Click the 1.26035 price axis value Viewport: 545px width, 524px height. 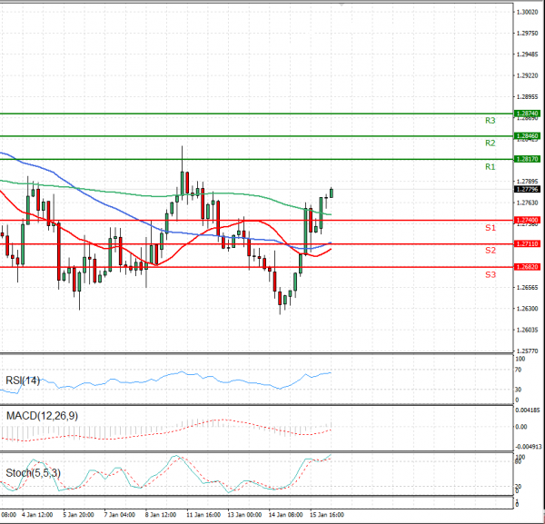[x=527, y=330]
